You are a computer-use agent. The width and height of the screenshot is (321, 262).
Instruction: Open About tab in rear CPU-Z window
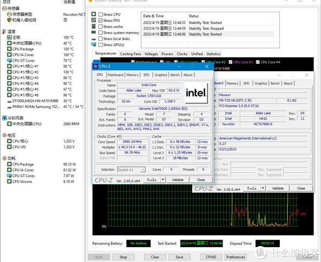(288, 83)
